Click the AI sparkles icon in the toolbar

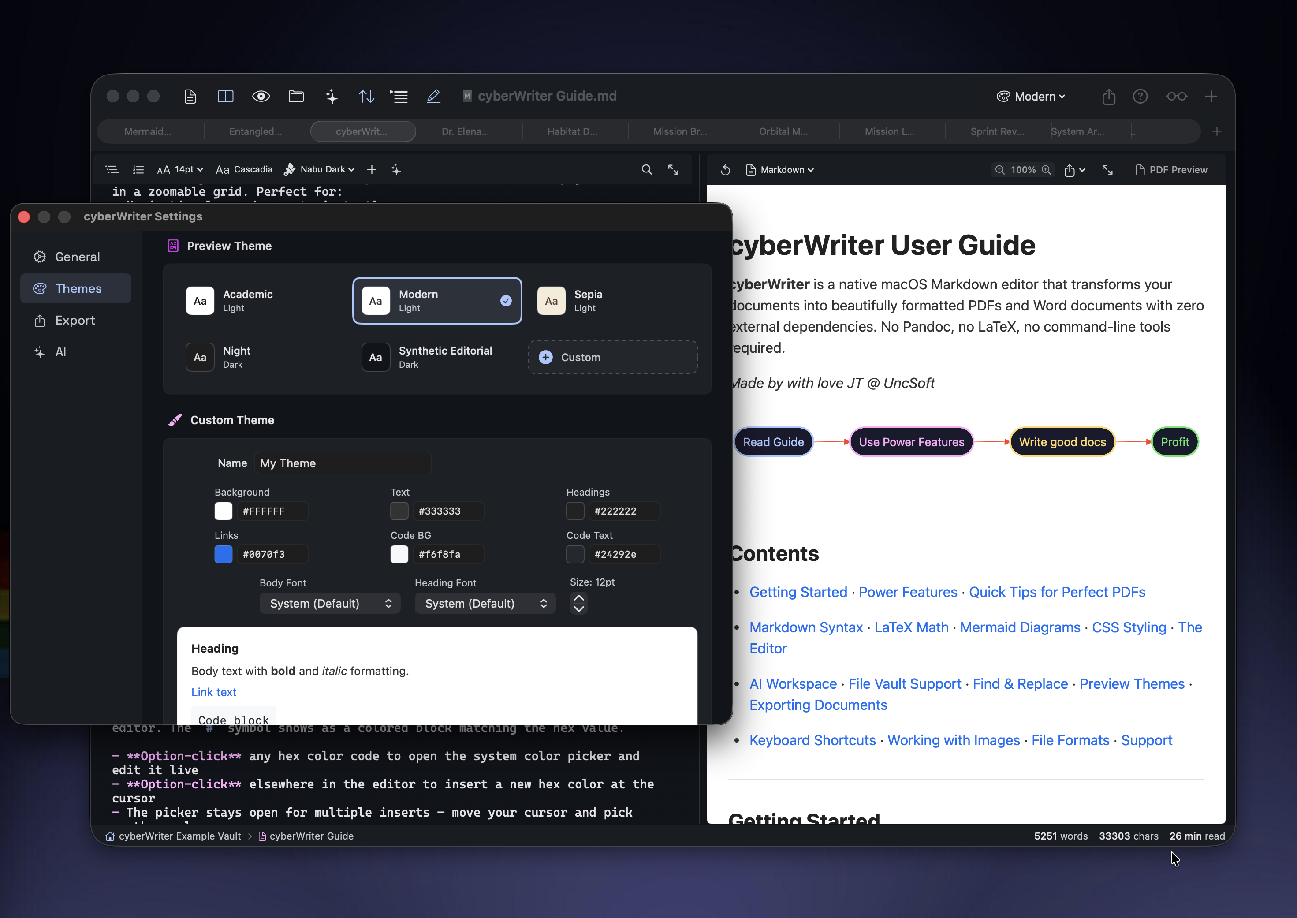click(x=331, y=96)
